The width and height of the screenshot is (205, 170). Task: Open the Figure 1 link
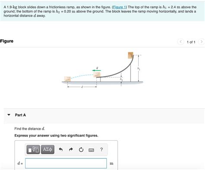point(119,7)
